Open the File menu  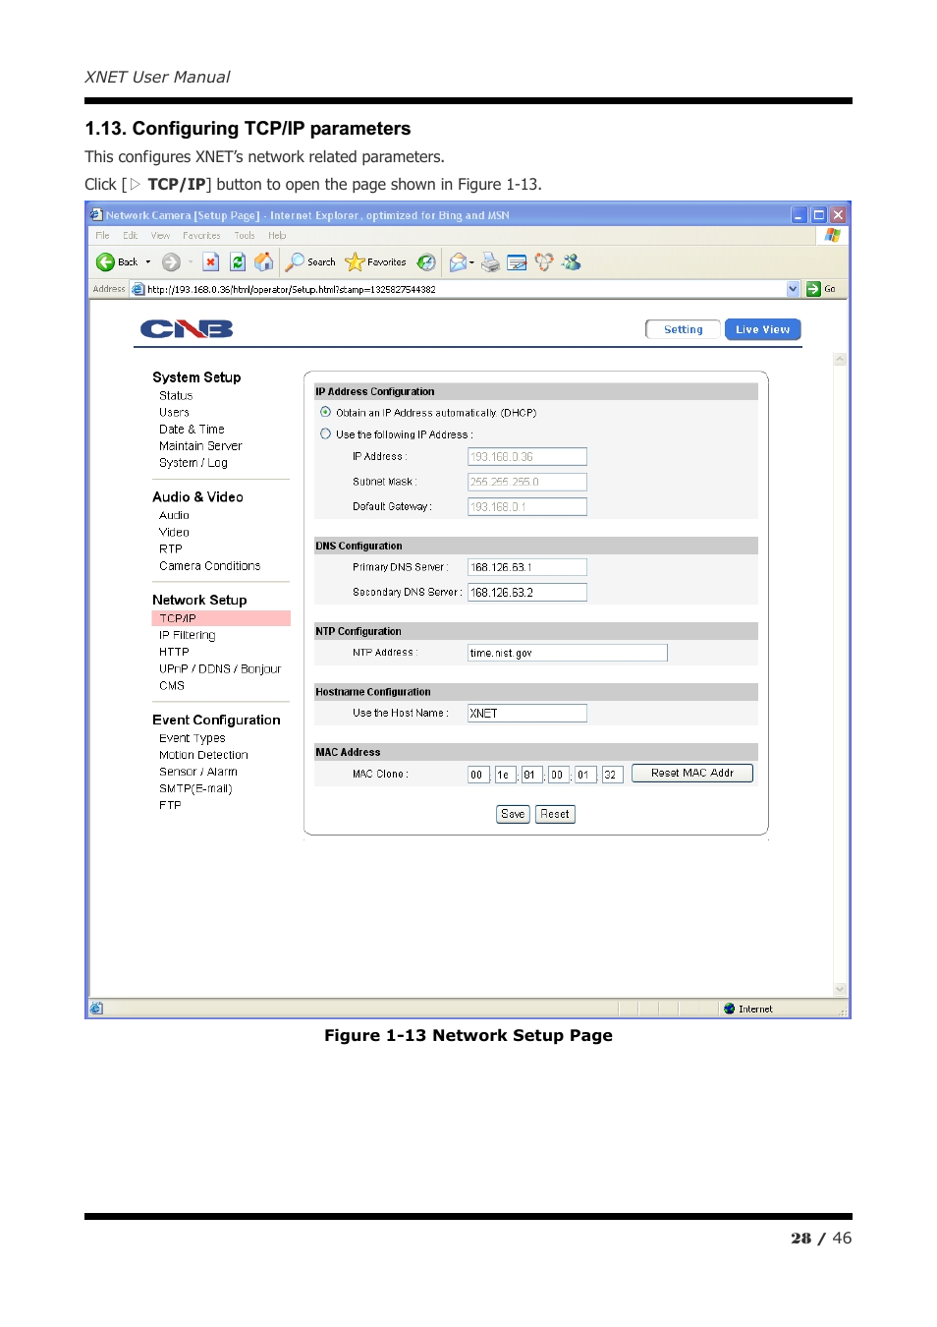(x=102, y=236)
